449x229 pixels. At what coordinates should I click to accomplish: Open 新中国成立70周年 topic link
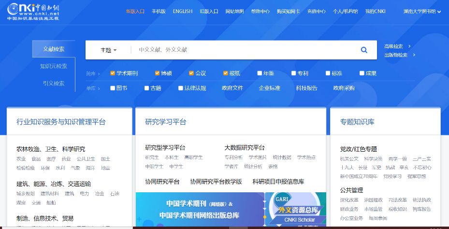[x=359, y=177]
